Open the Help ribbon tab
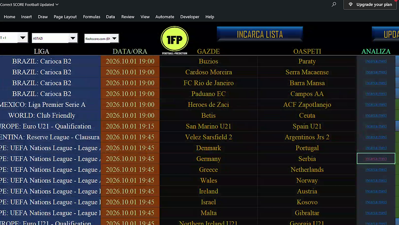Viewport: 399px width, 225px height. click(210, 17)
